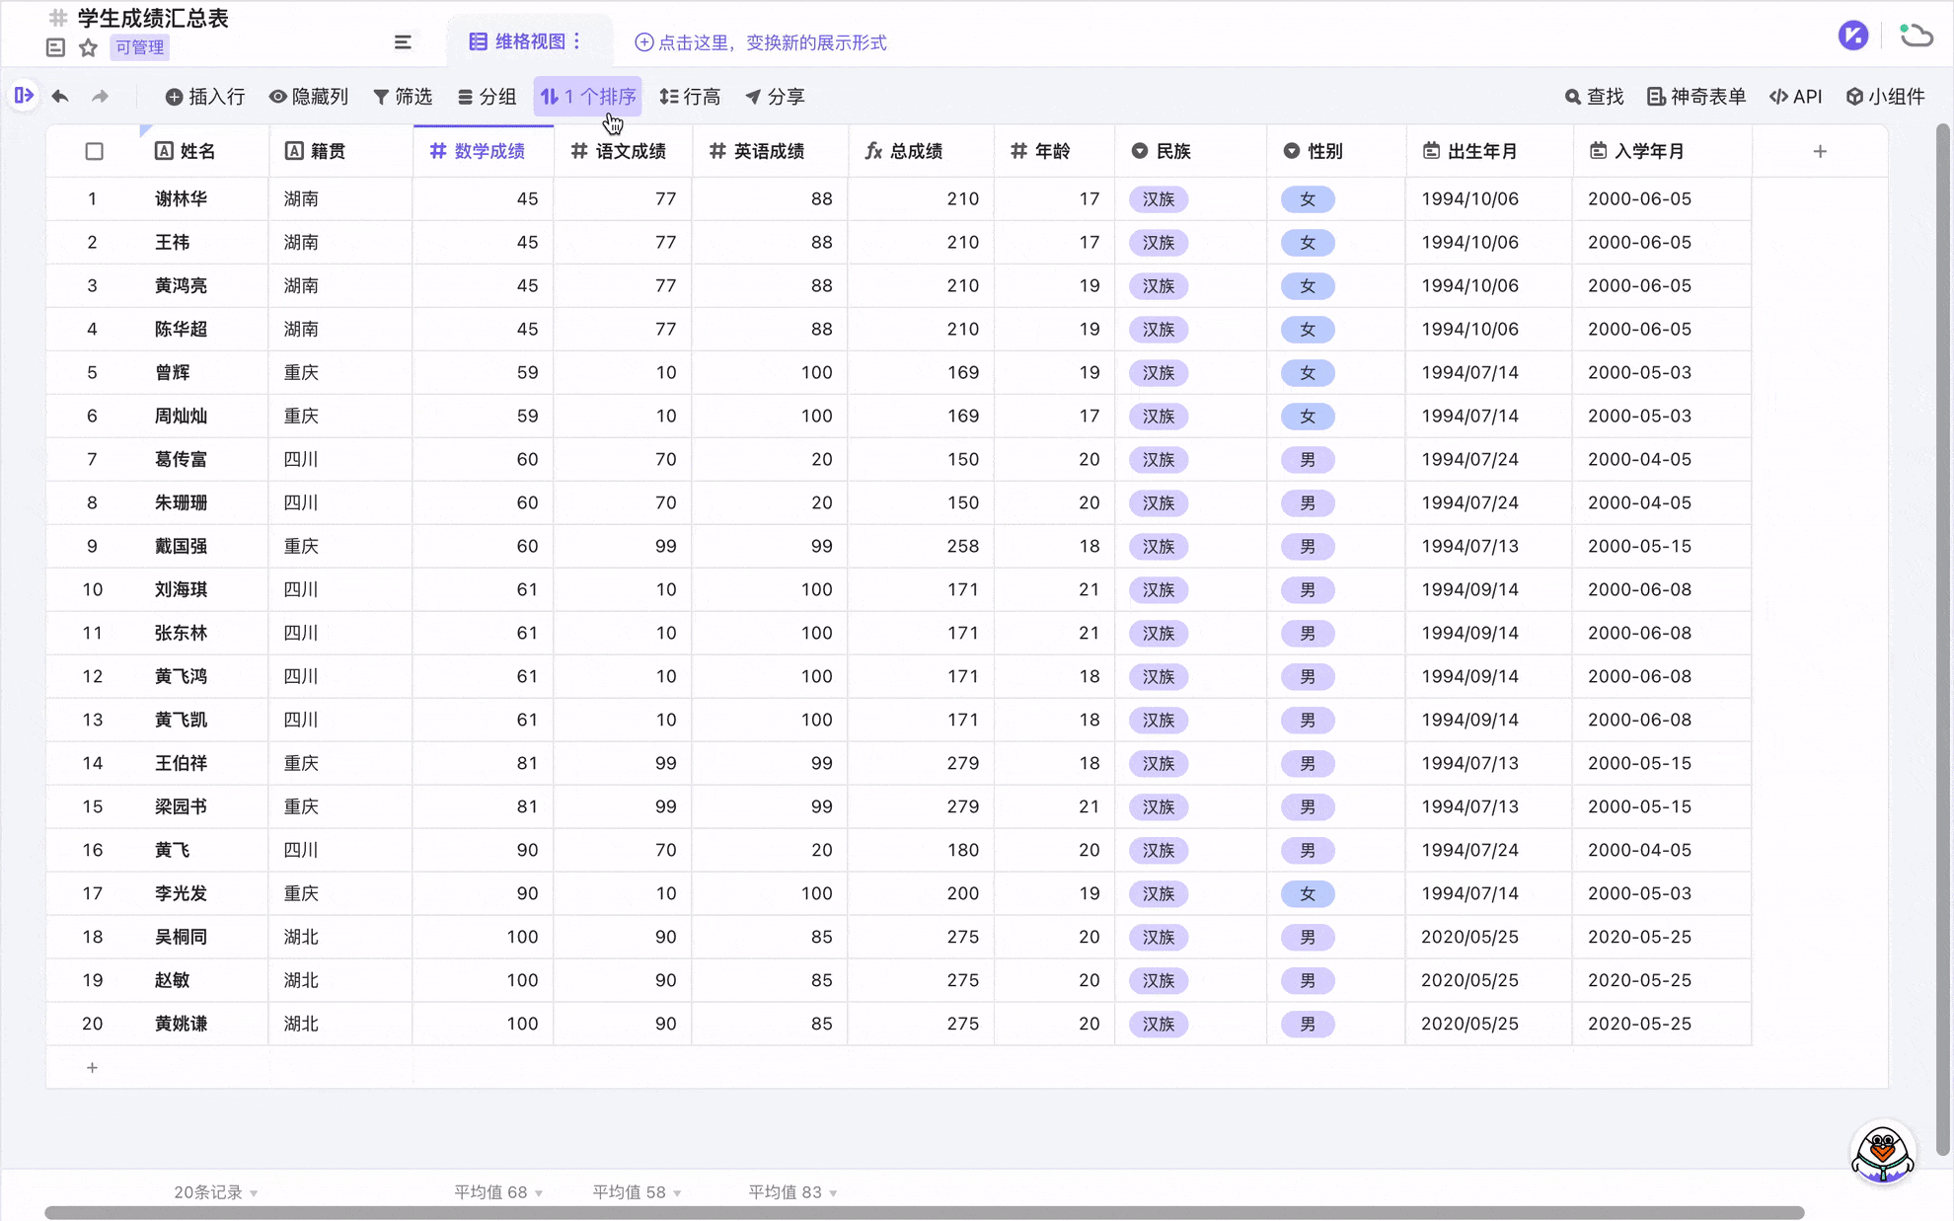Click the 插入行 insert row icon

click(x=204, y=97)
